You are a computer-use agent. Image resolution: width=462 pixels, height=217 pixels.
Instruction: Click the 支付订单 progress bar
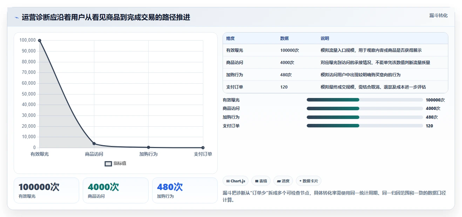365,126
